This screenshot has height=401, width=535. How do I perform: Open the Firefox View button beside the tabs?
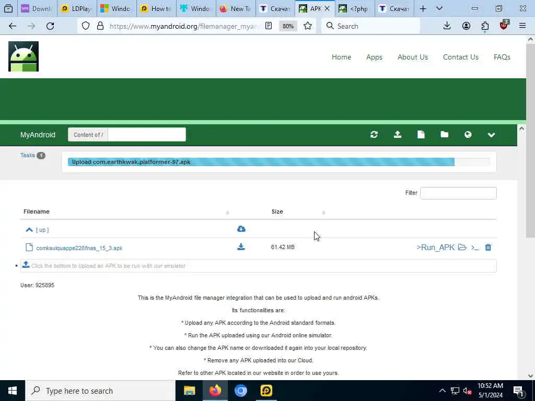8,8
